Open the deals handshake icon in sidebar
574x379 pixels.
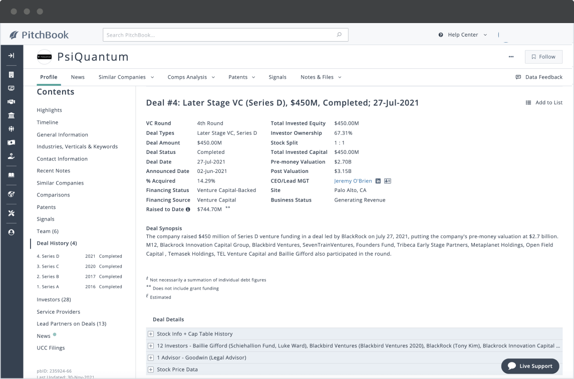(x=12, y=102)
